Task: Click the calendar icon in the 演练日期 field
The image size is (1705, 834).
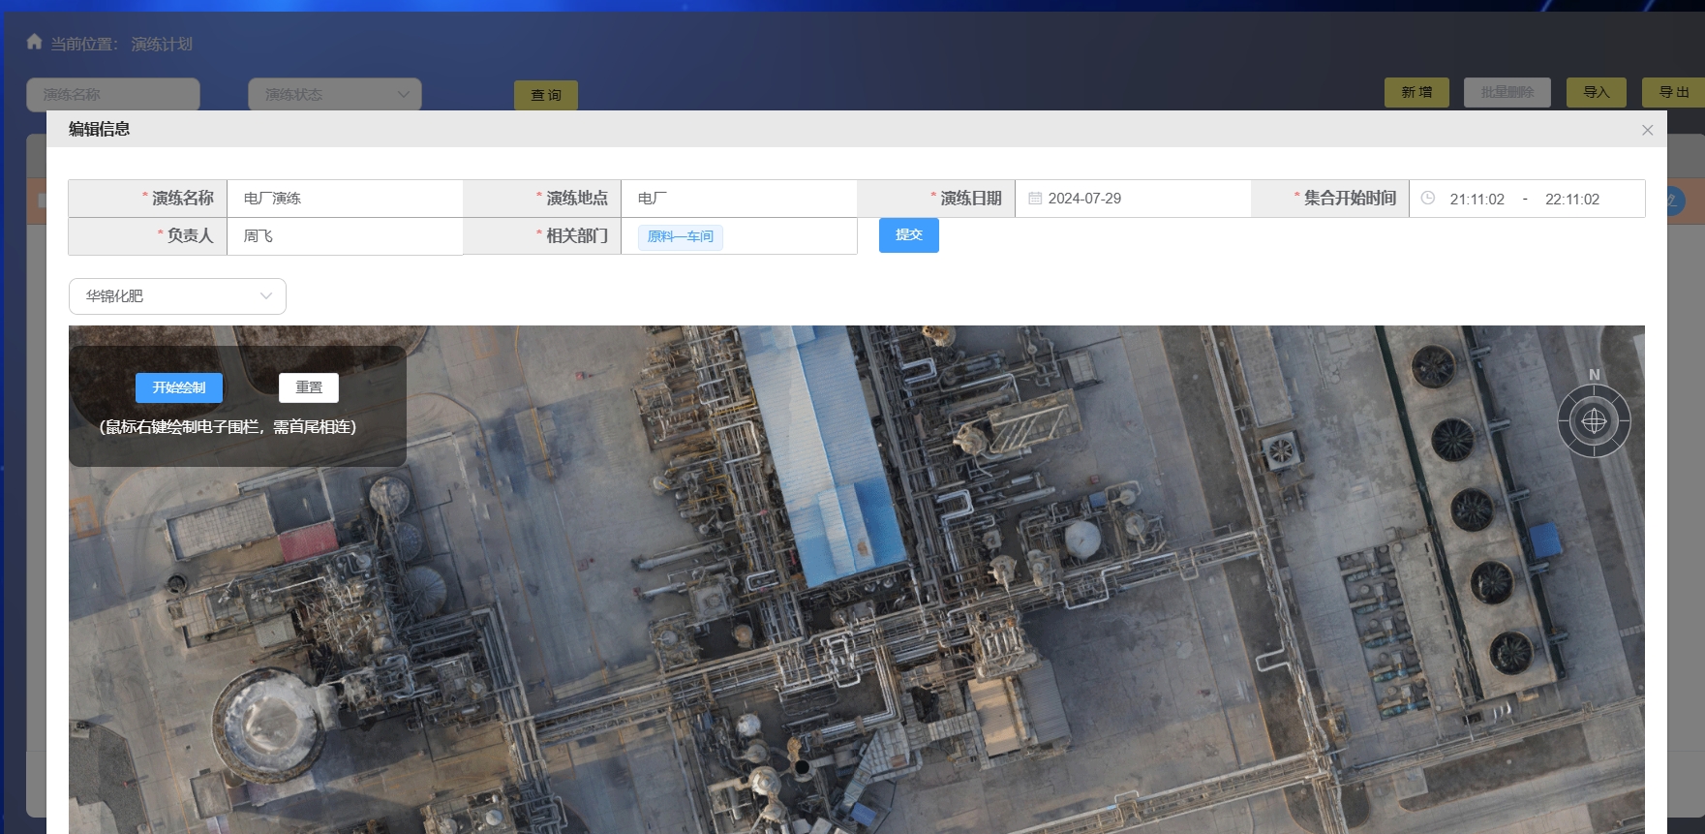Action: pyautogui.click(x=1035, y=199)
